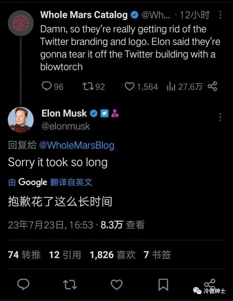Open more options for Whole Mars Catalog tweet

click(x=220, y=15)
